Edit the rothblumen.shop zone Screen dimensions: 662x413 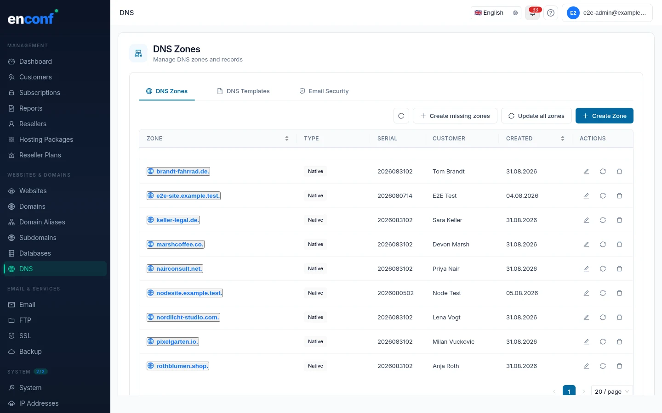586,366
